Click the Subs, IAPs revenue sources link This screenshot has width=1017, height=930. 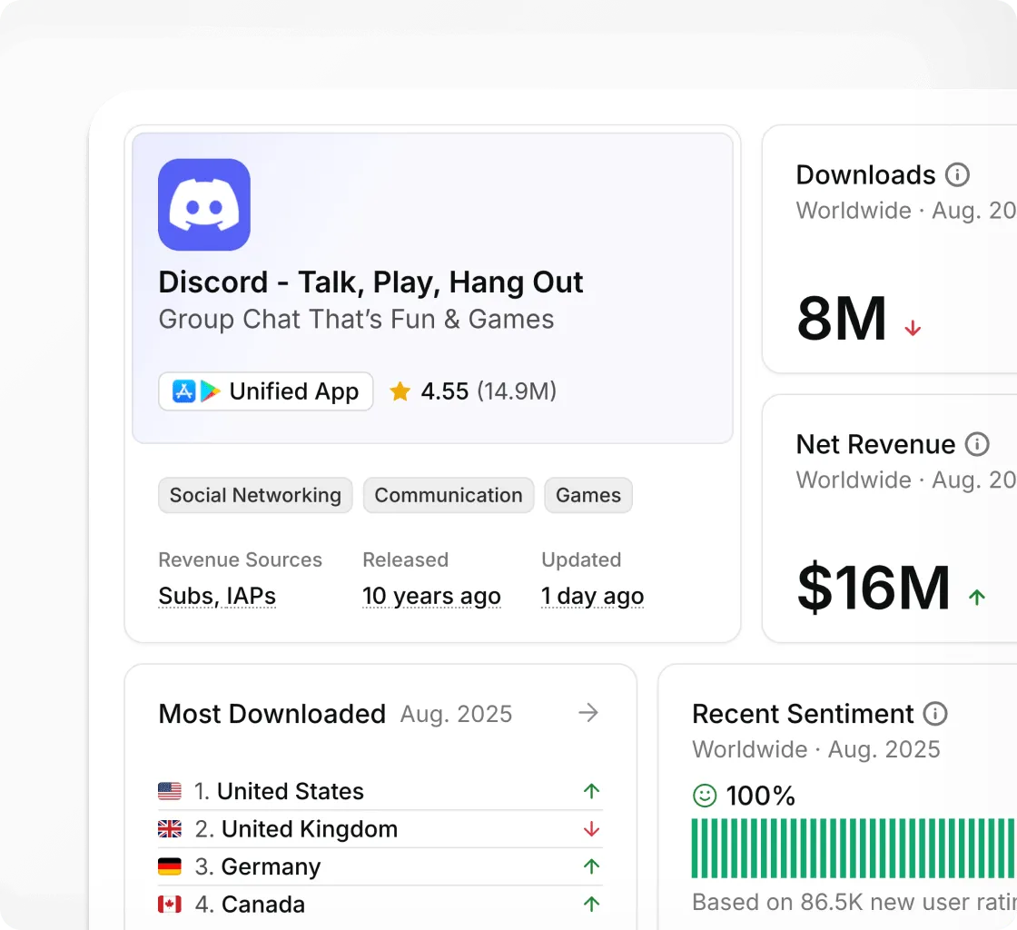(x=217, y=596)
